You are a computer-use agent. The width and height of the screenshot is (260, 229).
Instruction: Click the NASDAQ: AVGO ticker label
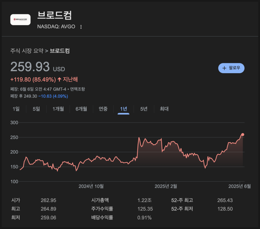pos(56,27)
